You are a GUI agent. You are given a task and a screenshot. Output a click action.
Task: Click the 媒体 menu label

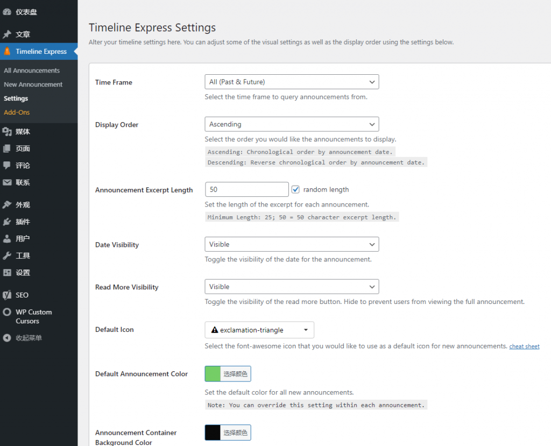23,132
